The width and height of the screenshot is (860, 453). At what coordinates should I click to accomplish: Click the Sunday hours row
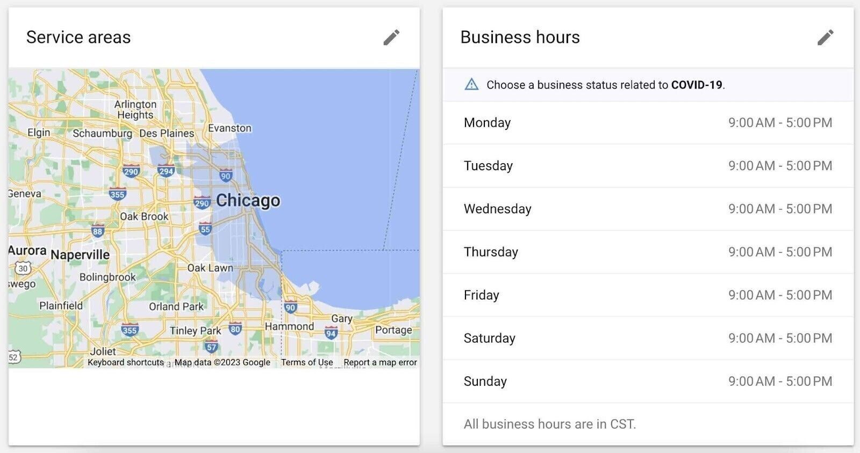tap(648, 381)
